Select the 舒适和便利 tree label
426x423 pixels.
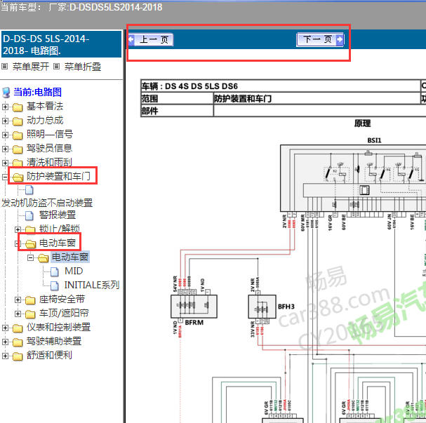(x=49, y=356)
